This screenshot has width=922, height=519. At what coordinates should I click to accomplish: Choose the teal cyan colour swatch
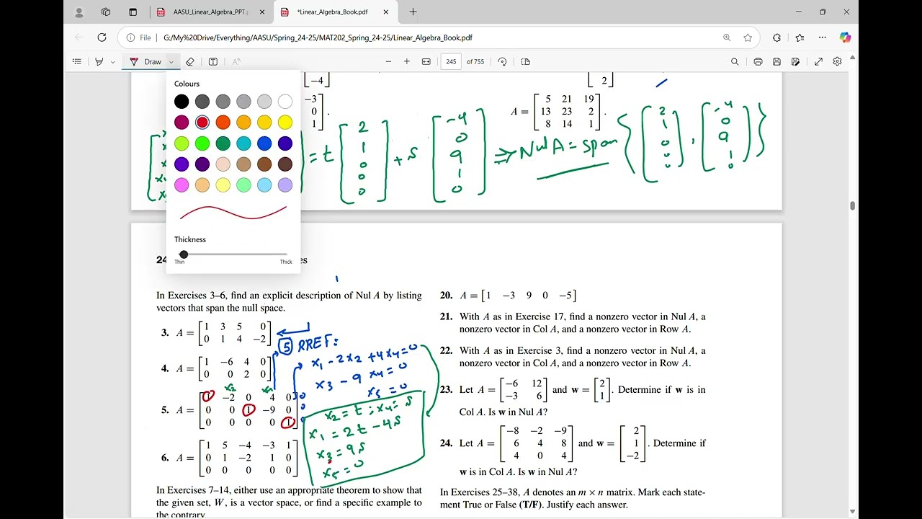point(243,143)
